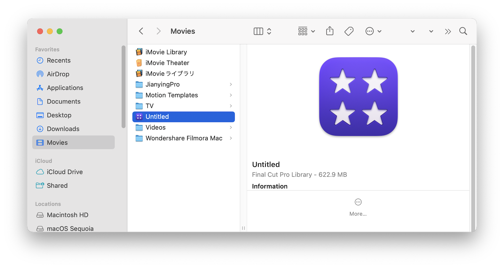Select the iMovie Theater file
This screenshot has height=268, width=504.
184,63
